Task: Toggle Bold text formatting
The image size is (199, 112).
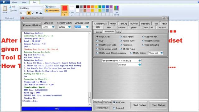Action: tap(29, 13)
